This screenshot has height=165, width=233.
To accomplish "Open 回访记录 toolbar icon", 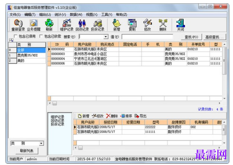I will coord(82,25).
